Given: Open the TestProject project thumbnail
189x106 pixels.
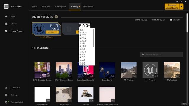Looking at the screenshot, I should click(x=64, y=95).
